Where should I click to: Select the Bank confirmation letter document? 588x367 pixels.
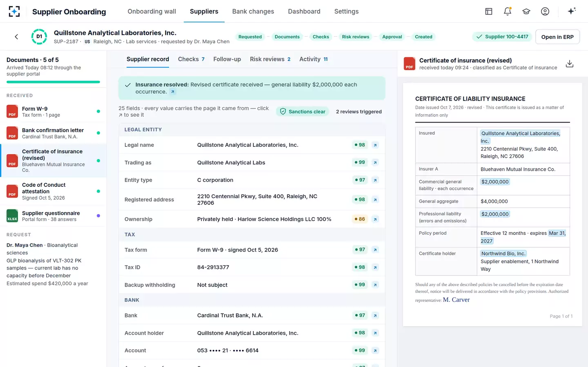[53, 133]
